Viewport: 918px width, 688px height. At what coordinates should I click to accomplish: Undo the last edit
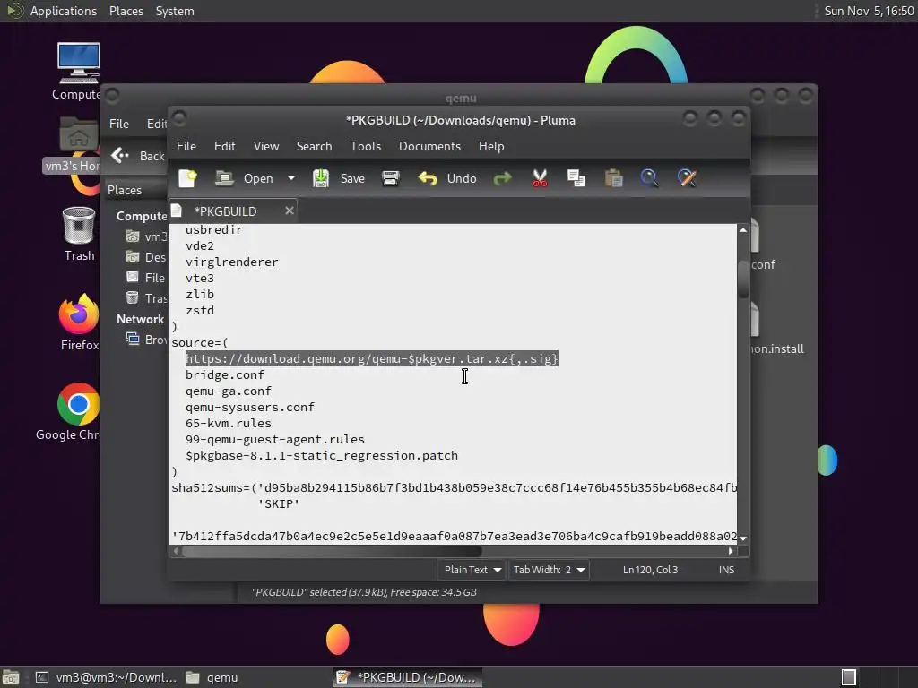click(x=447, y=178)
